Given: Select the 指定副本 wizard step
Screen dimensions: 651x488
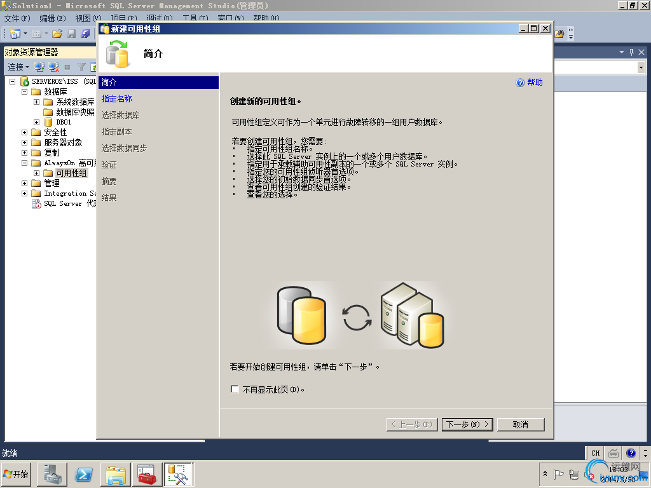Looking at the screenshot, I should coord(117,132).
